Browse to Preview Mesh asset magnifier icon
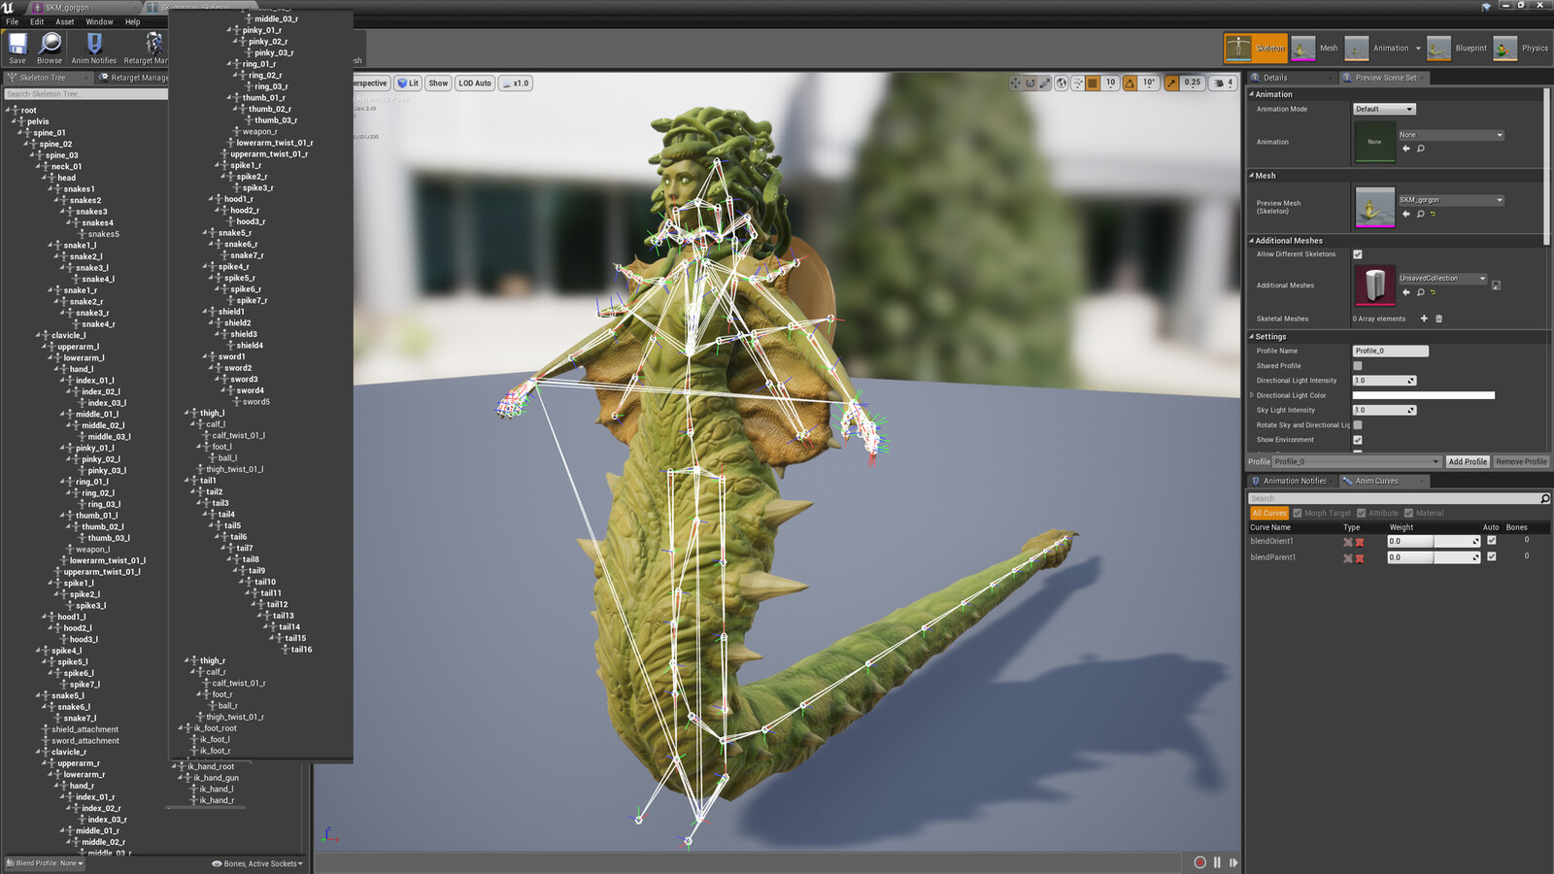Image resolution: width=1554 pixels, height=874 pixels. (1420, 214)
